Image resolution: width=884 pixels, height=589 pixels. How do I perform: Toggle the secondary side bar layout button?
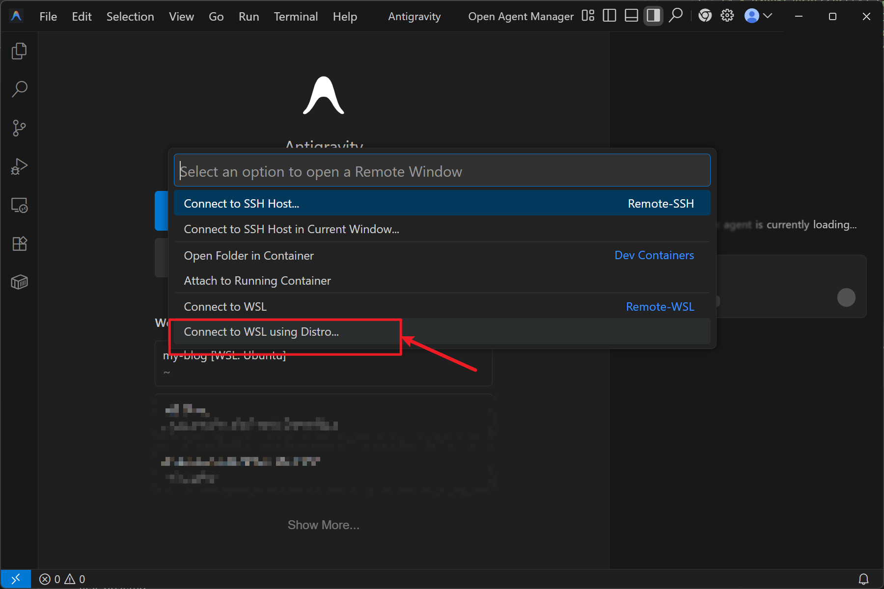(x=653, y=16)
